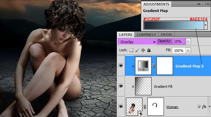This screenshot has width=211, height=117.
Task: Click the Gradient Fill layer name
Action: (163, 87)
